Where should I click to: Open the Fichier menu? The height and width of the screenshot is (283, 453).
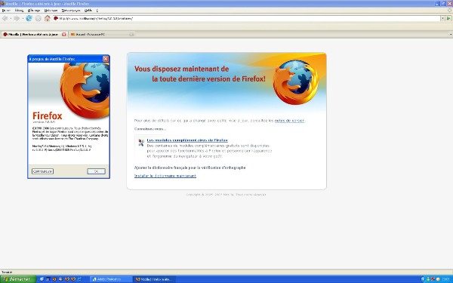click(6, 11)
